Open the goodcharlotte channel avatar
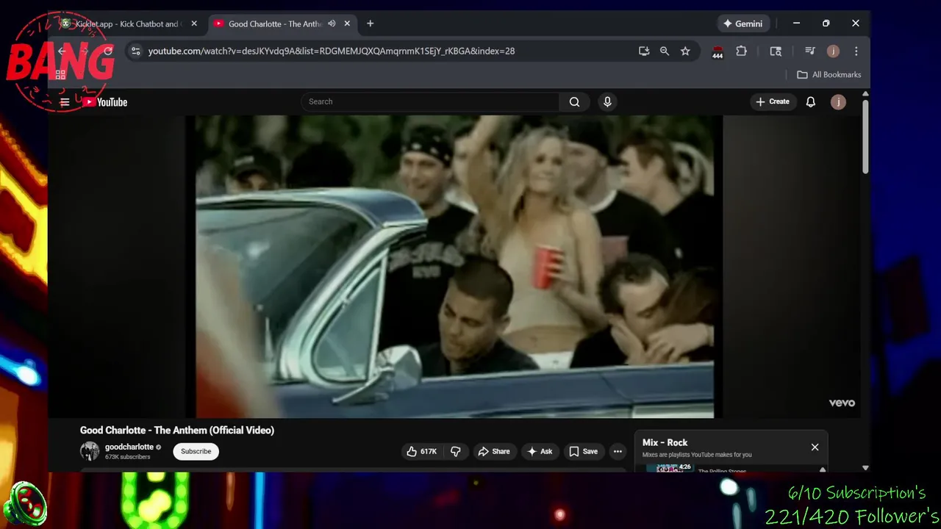The width and height of the screenshot is (941, 529). 90,451
